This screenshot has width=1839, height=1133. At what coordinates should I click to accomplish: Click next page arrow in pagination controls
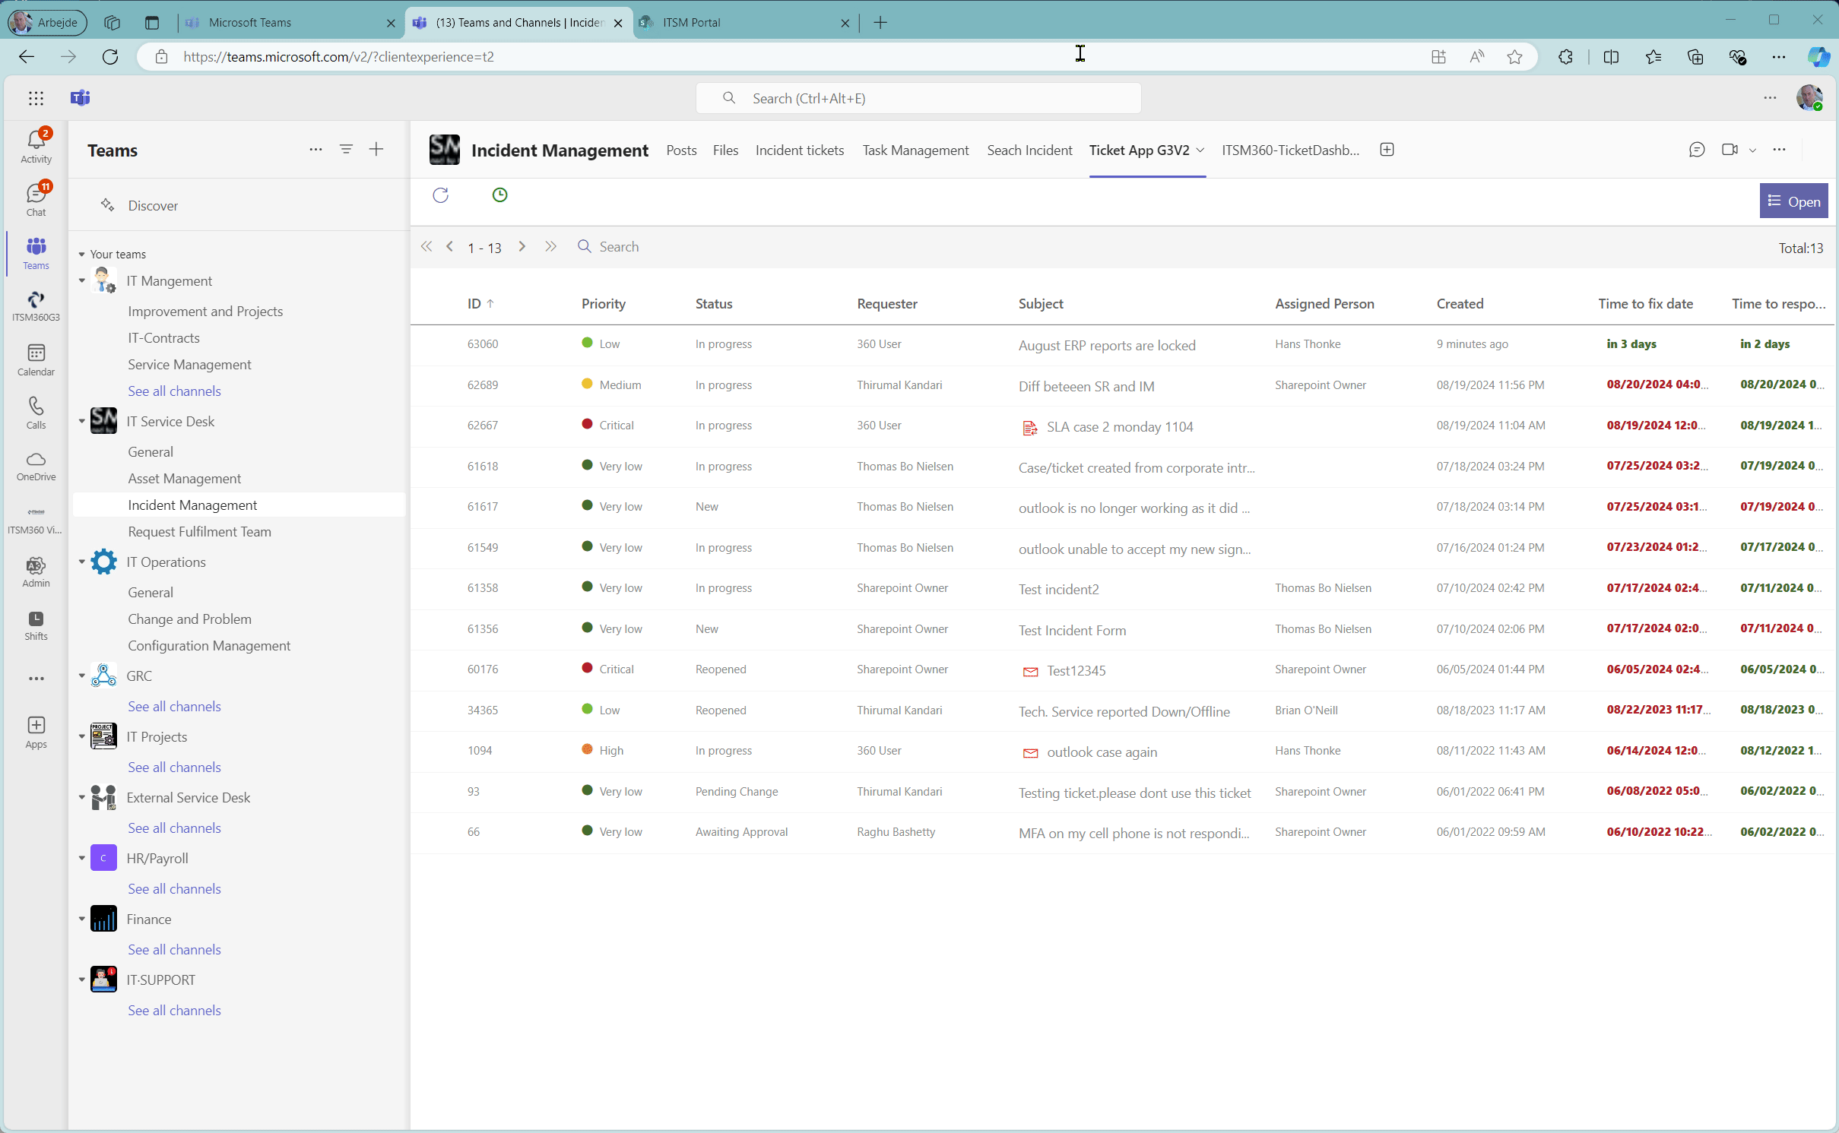(522, 247)
